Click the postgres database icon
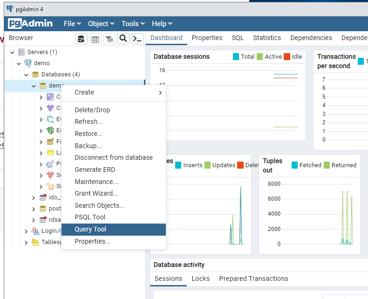 point(43,209)
